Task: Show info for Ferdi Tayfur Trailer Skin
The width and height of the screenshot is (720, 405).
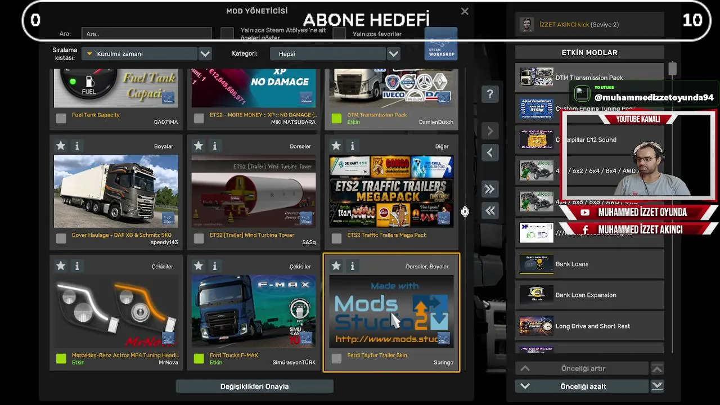Action: [353, 266]
